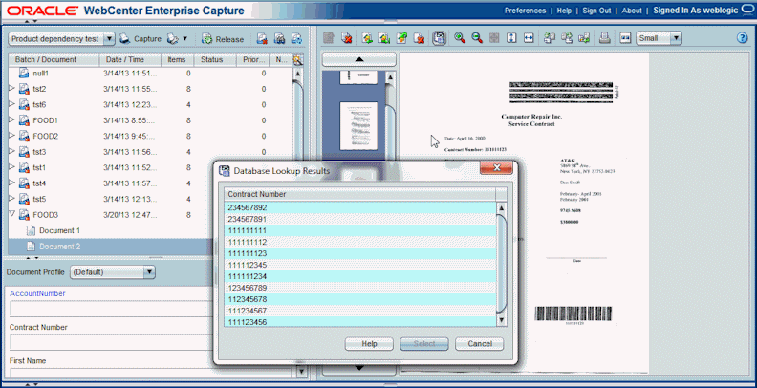This screenshot has height=388, width=757.
Task: Click the delete page icon
Action: pyautogui.click(x=420, y=38)
